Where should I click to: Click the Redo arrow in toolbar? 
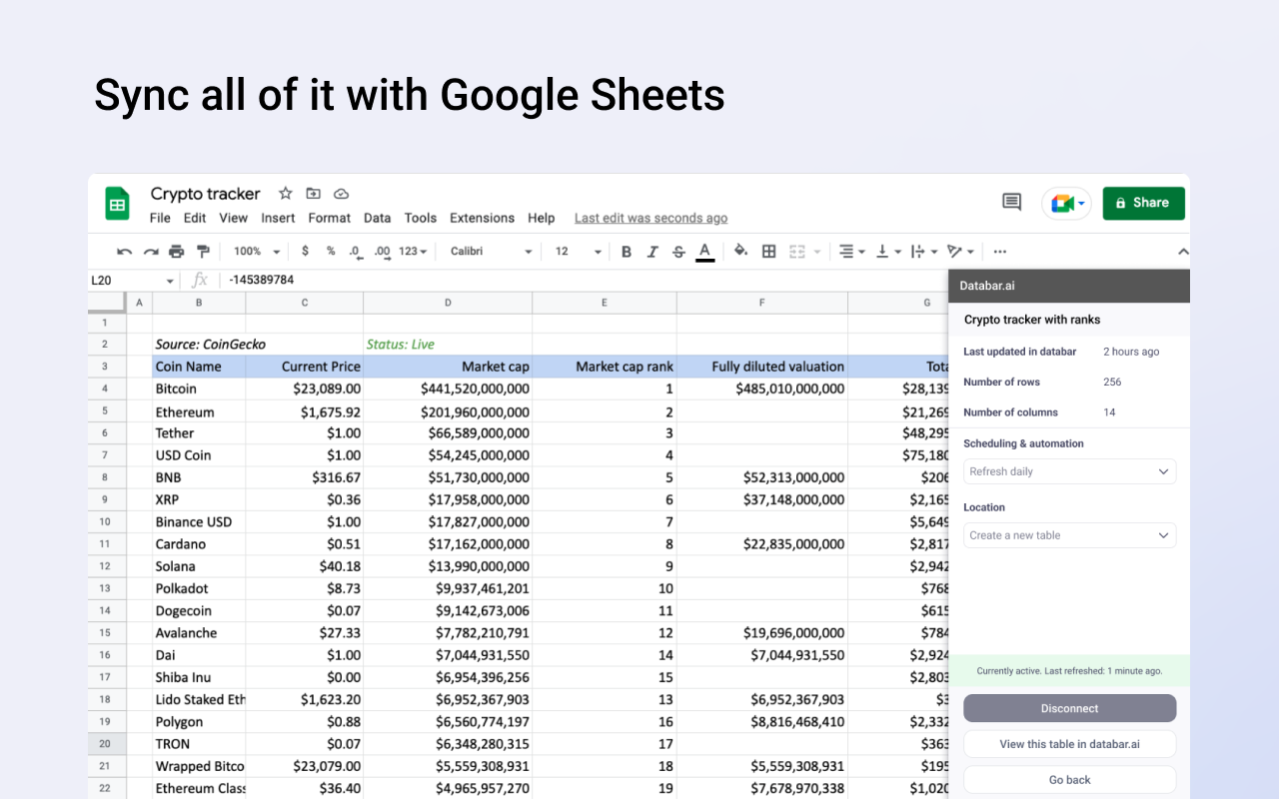pyautogui.click(x=151, y=252)
